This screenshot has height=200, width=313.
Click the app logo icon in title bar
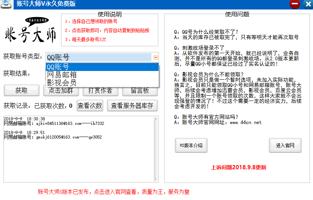pyautogui.click(x=6, y=4)
